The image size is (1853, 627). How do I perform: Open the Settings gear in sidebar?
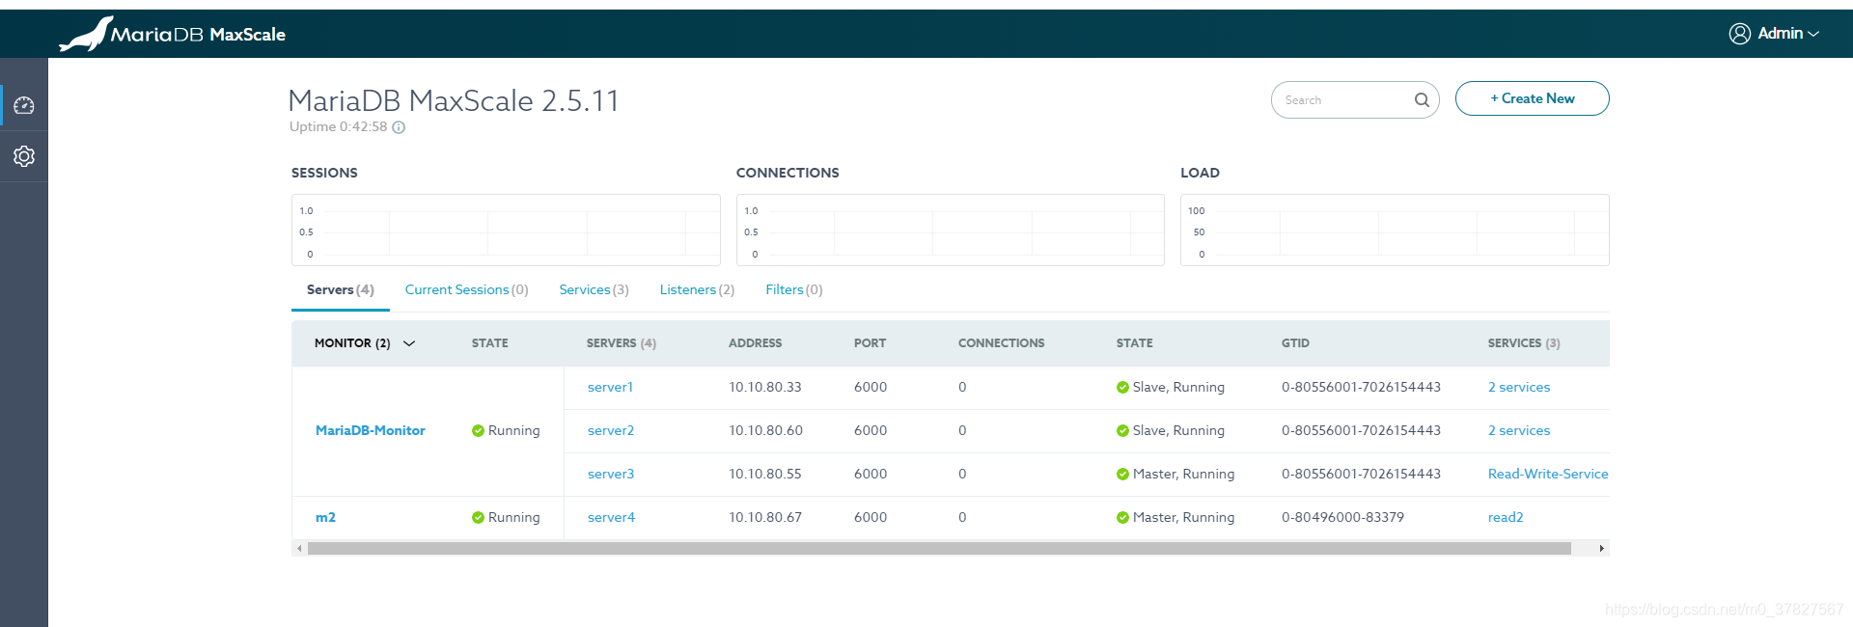click(24, 156)
